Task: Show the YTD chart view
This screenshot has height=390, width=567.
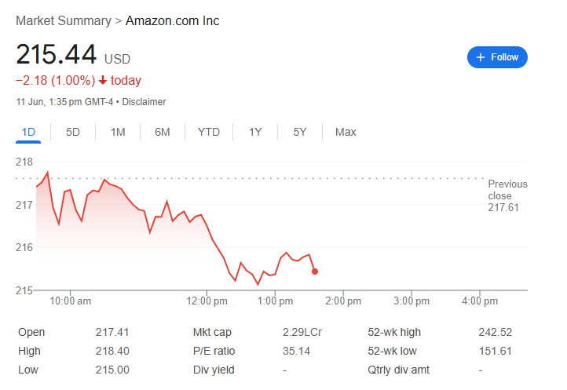Action: [x=209, y=132]
